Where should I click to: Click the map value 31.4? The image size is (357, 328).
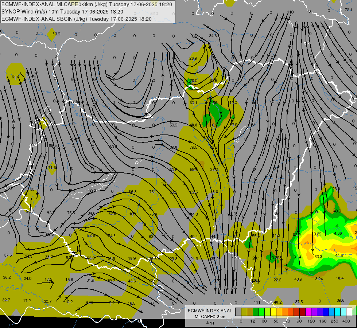click(x=297, y=257)
